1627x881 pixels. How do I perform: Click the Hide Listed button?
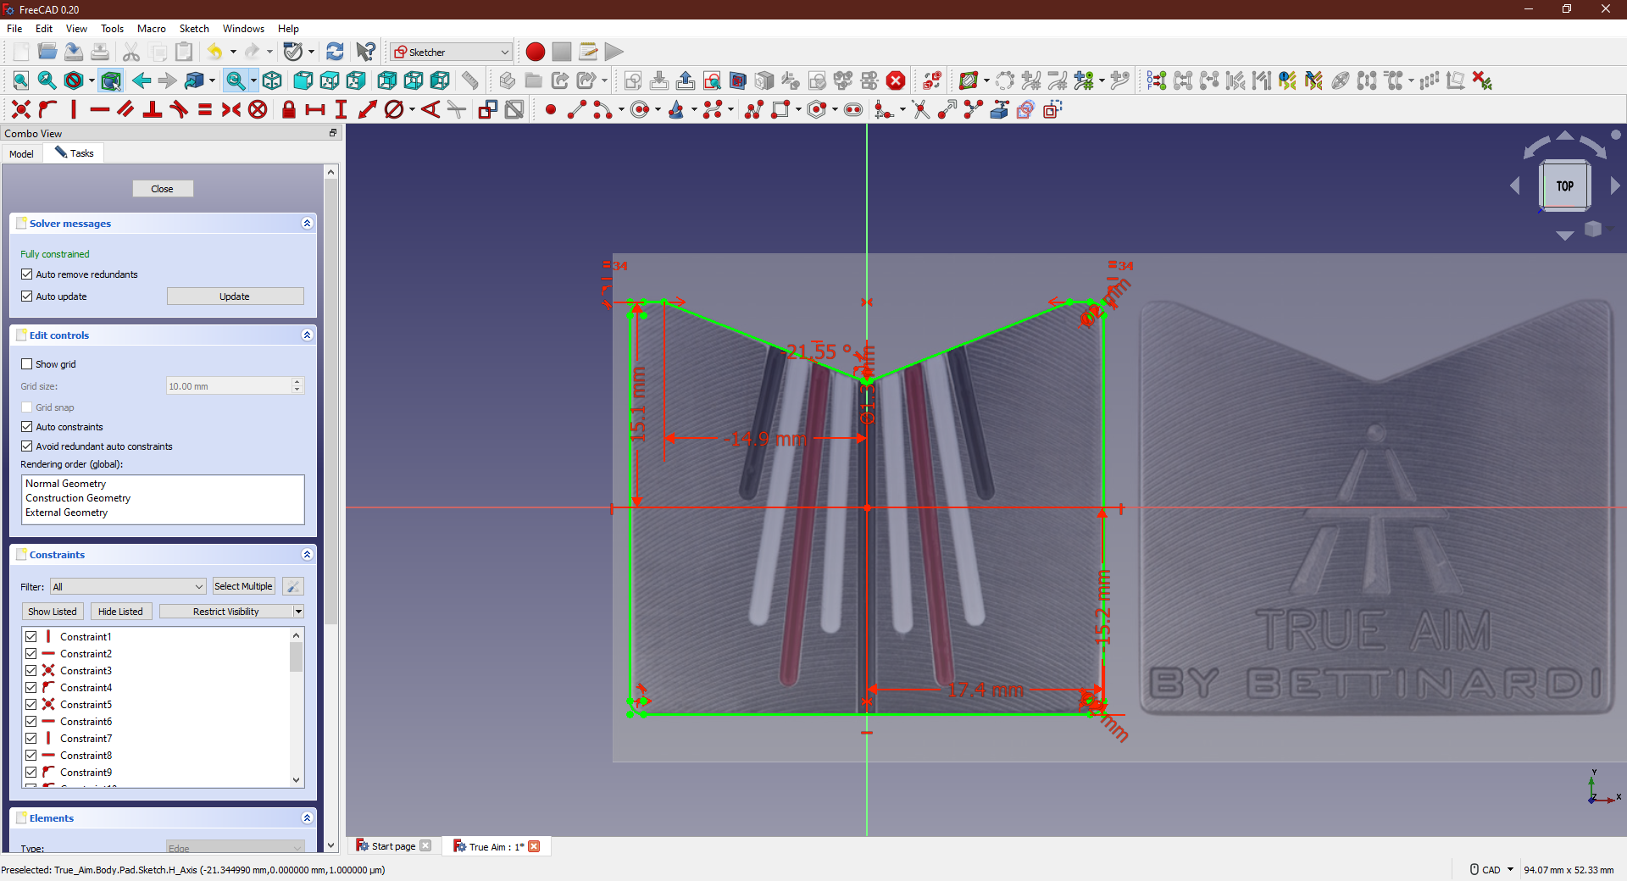click(x=120, y=612)
